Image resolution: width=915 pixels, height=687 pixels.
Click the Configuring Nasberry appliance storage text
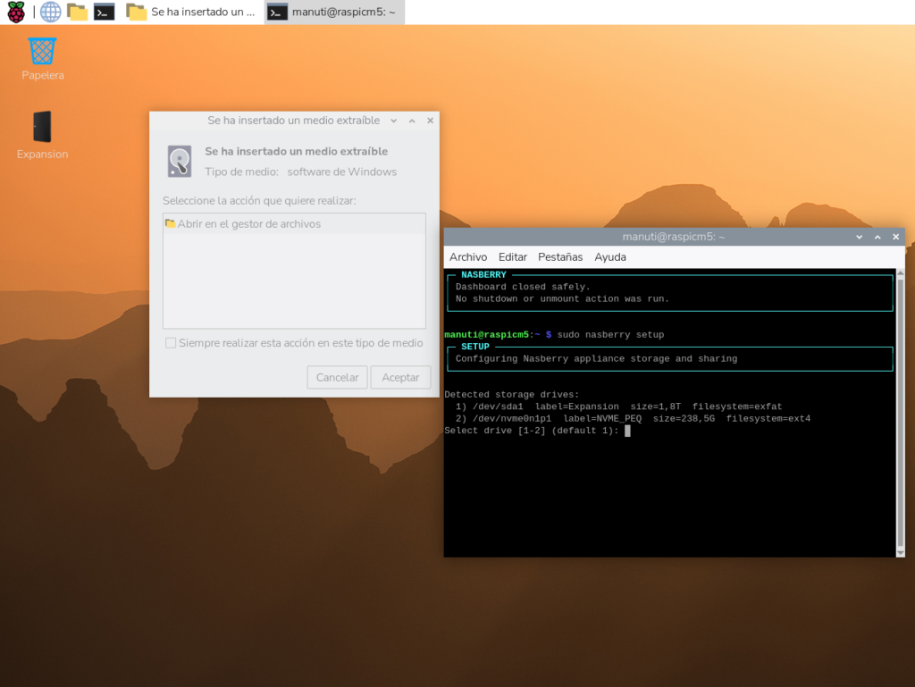596,359
